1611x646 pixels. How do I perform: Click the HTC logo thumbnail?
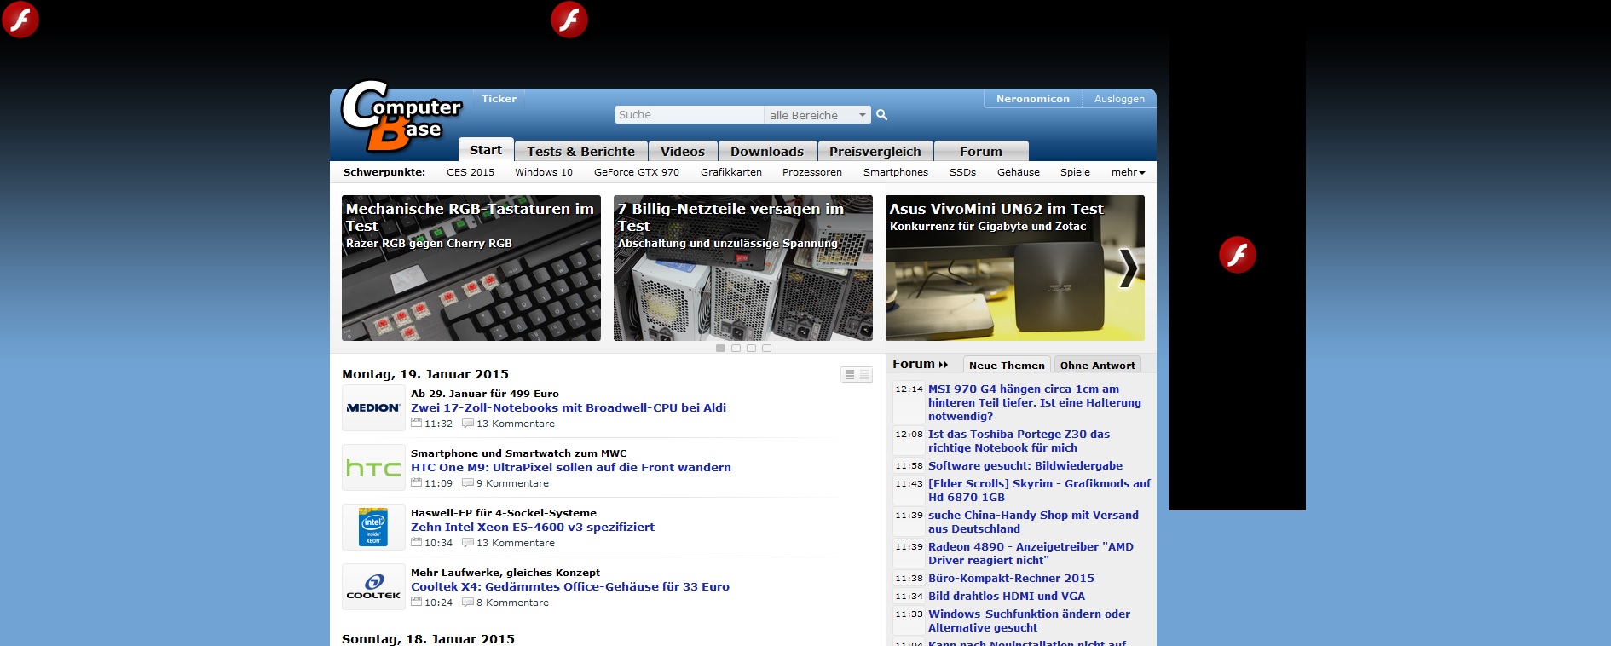coord(373,467)
